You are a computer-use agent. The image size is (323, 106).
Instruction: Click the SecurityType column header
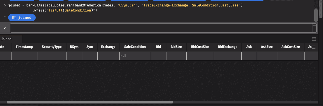point(52,47)
